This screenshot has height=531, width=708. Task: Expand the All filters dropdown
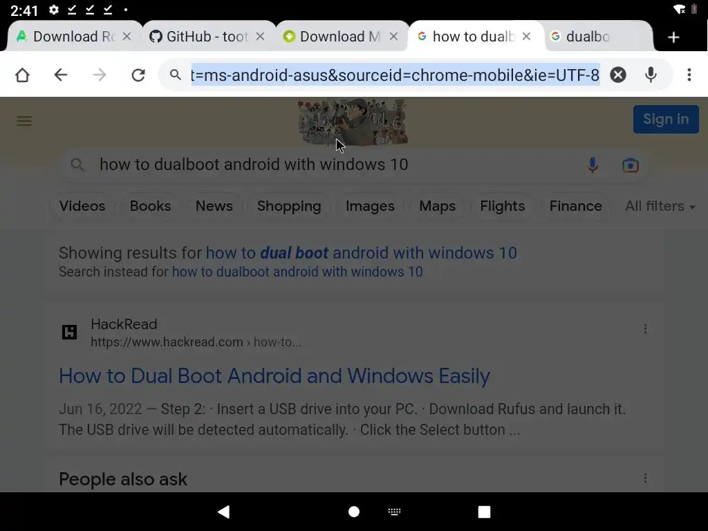pyautogui.click(x=660, y=206)
